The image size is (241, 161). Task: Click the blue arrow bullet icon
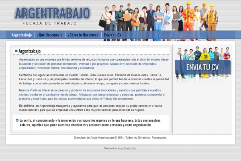[17, 120]
